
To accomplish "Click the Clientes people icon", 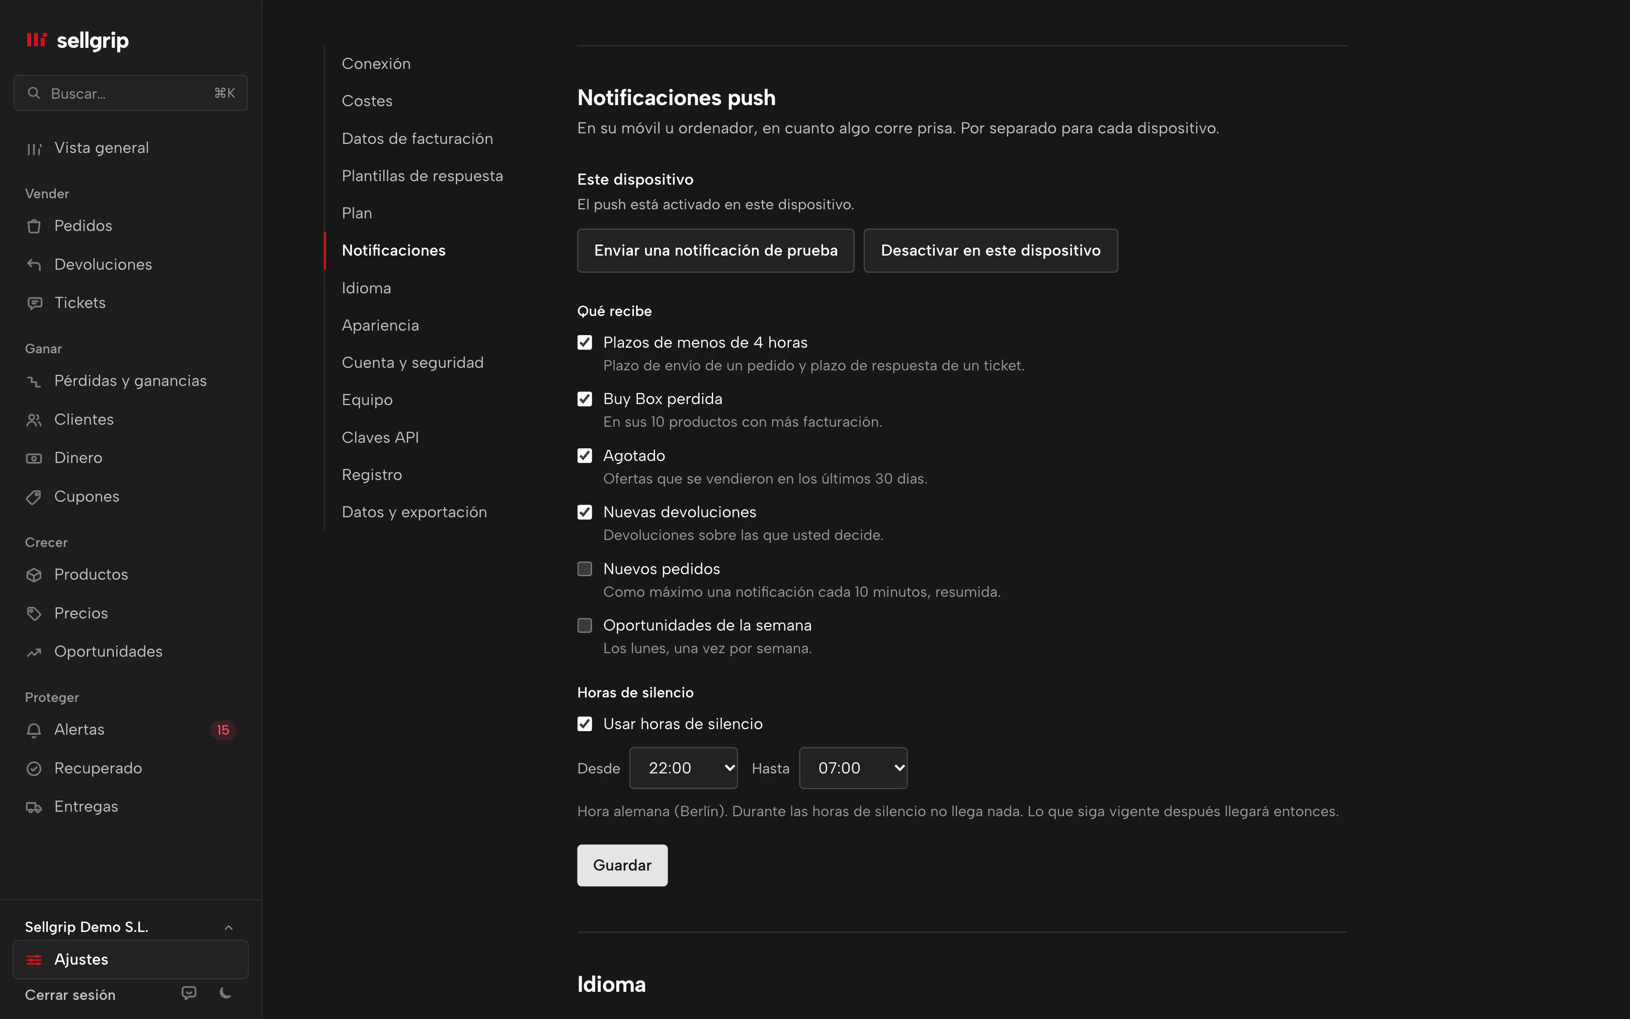I will coord(34,420).
